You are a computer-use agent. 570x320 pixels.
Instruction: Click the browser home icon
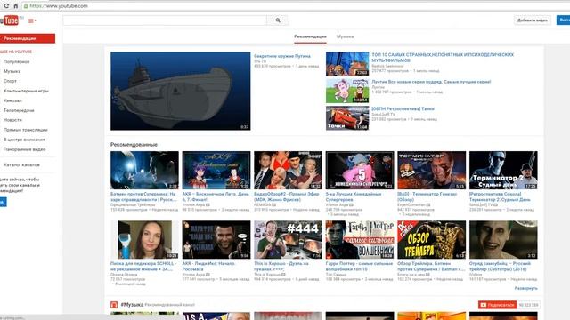pos(16,6)
